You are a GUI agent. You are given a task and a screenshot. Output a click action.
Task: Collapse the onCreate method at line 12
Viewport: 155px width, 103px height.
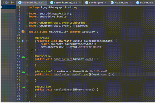27,41
